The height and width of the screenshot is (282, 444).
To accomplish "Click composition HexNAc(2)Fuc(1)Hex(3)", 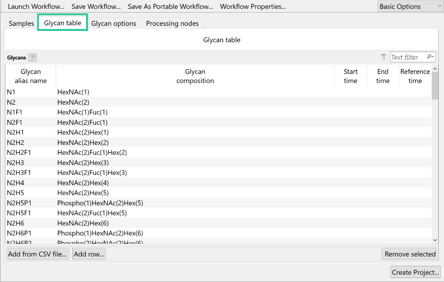I will (x=92, y=172).
